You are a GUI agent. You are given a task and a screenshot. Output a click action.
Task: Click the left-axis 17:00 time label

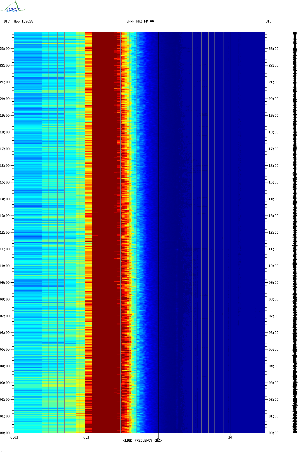(5, 149)
